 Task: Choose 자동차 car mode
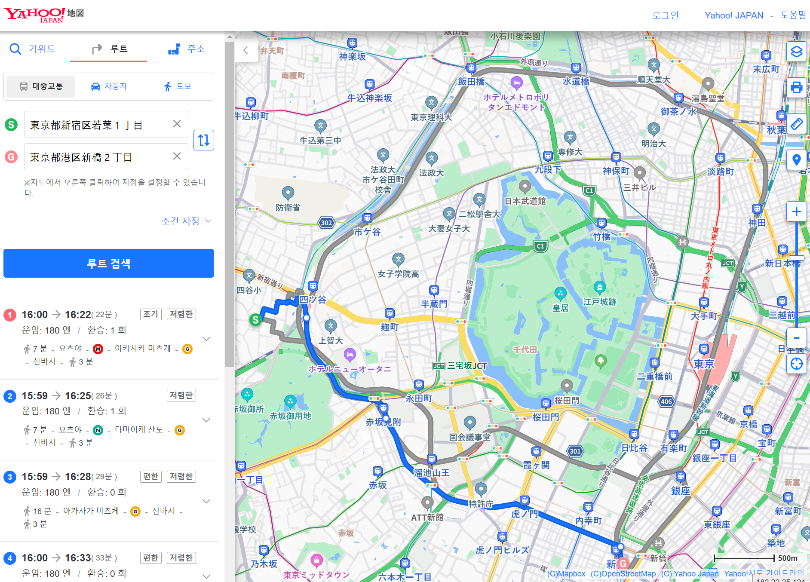click(x=109, y=86)
